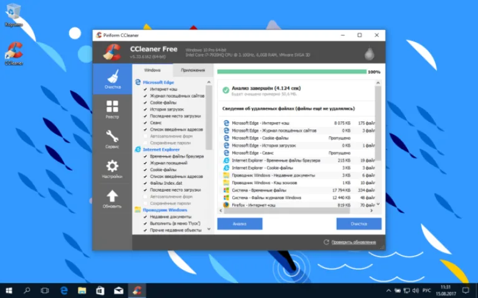Click the CCleaner logo in the header
This screenshot has height=298, width=478.
112,52
